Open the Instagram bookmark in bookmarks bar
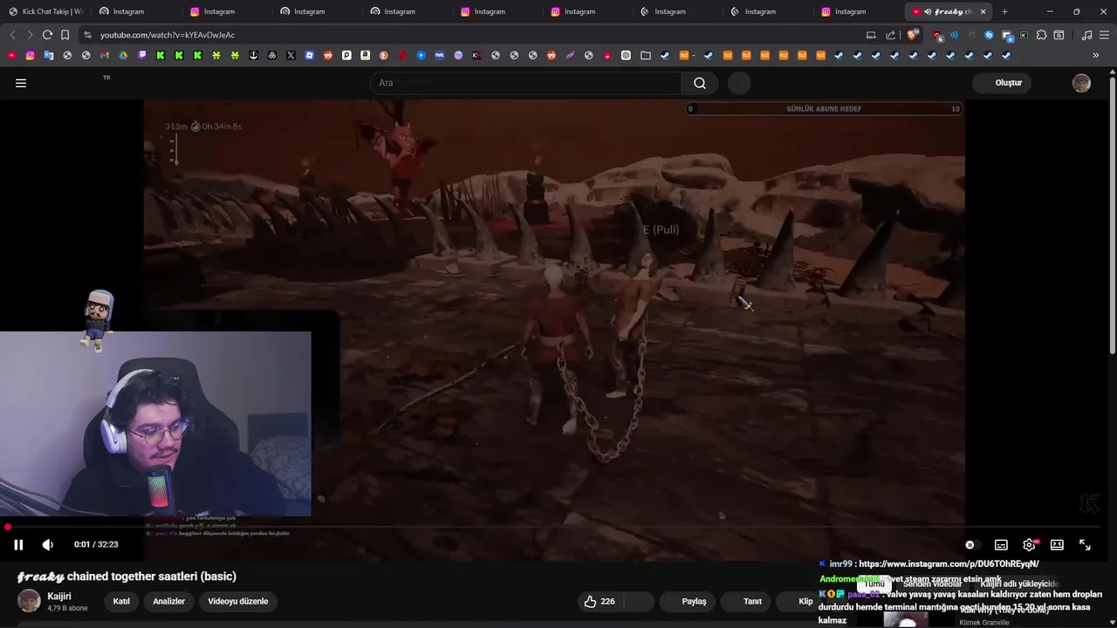This screenshot has width=1117, height=628. point(30,55)
